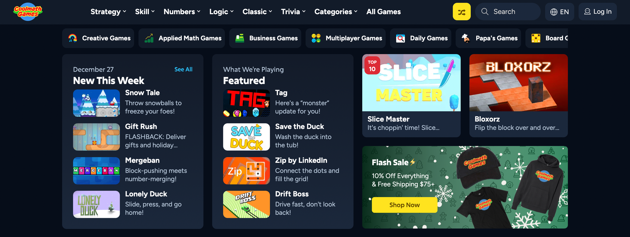Click the Log In button
630x237 pixels.
click(x=598, y=12)
